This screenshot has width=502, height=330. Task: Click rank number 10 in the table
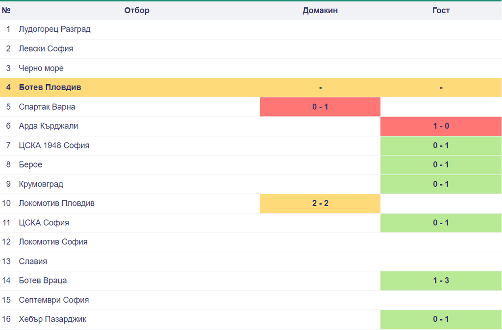[x=6, y=203]
